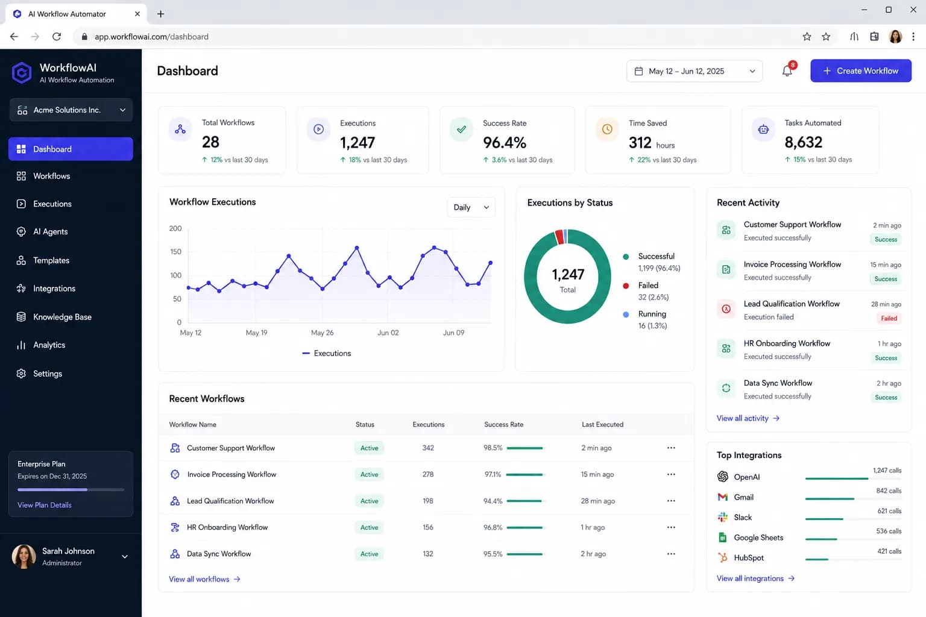The width and height of the screenshot is (926, 617).
Task: Open the May 12 – Jun 12 date range picker
Action: pos(694,71)
